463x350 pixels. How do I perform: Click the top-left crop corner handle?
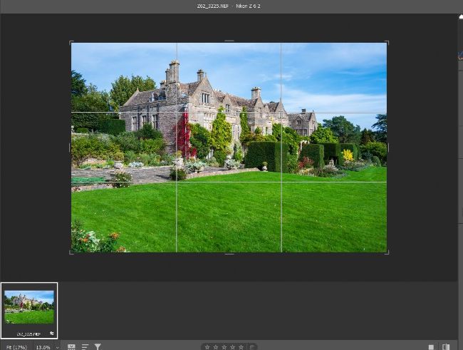(x=71, y=42)
